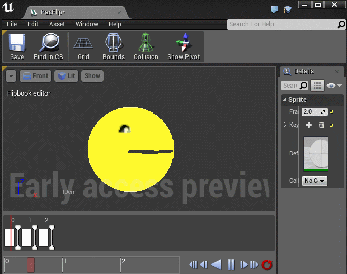This screenshot has width=347, height=274.
Task: Toggle the property matrix grid view button
Action: tap(317, 86)
